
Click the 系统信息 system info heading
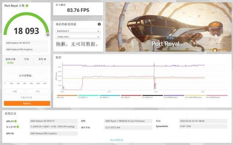pyautogui.click(x=11, y=114)
